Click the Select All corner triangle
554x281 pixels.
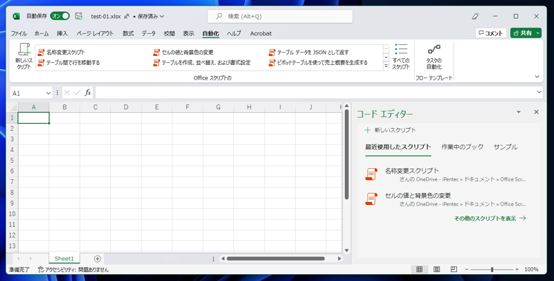[x=13, y=108]
